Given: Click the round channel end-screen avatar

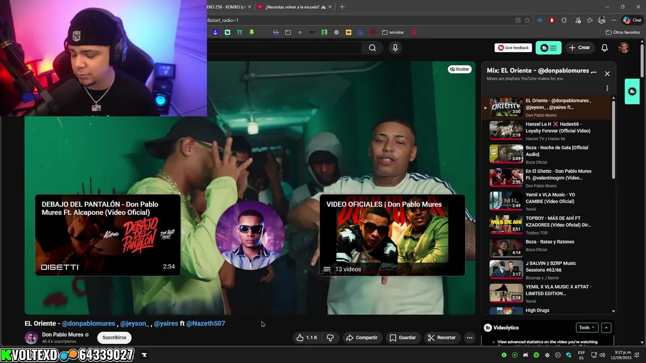Looking at the screenshot, I should click(250, 235).
